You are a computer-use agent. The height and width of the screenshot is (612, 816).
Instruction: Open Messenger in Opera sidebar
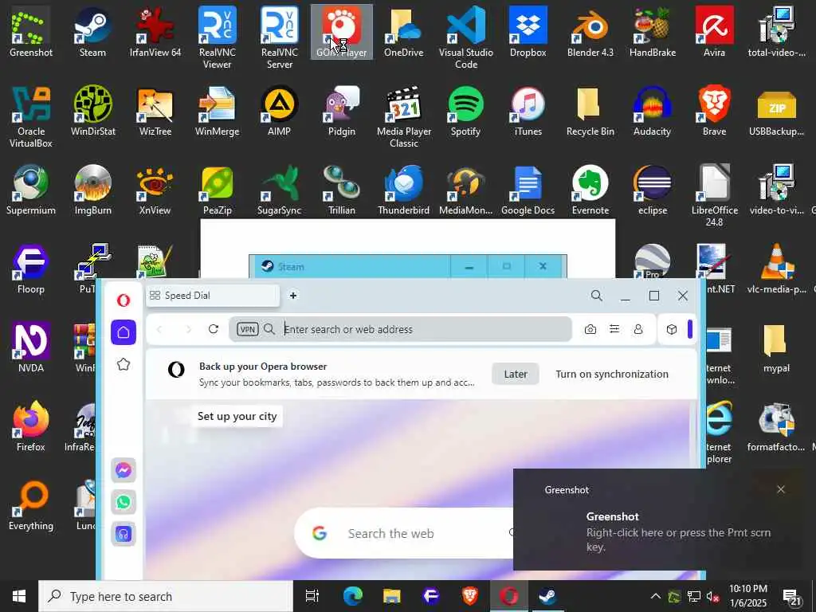click(124, 470)
